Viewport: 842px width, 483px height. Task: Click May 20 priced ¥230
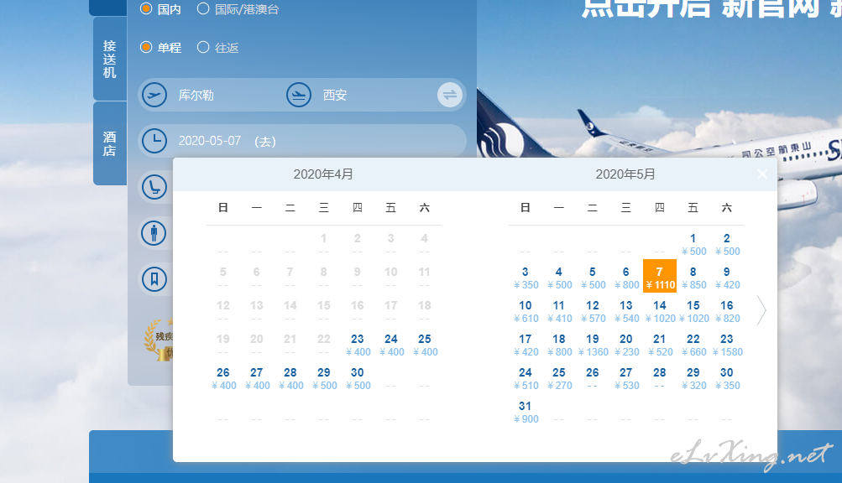626,345
